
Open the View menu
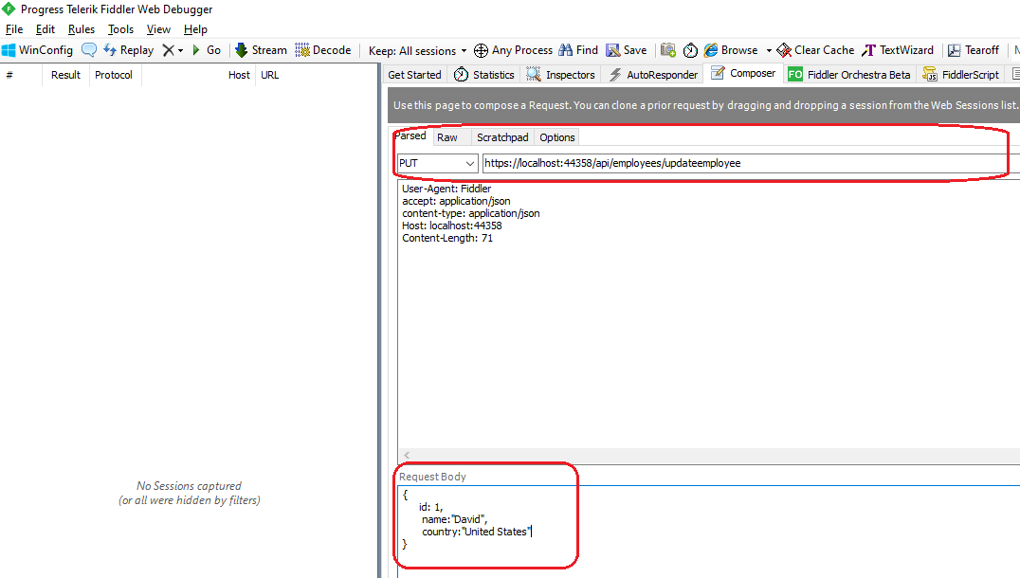(158, 29)
